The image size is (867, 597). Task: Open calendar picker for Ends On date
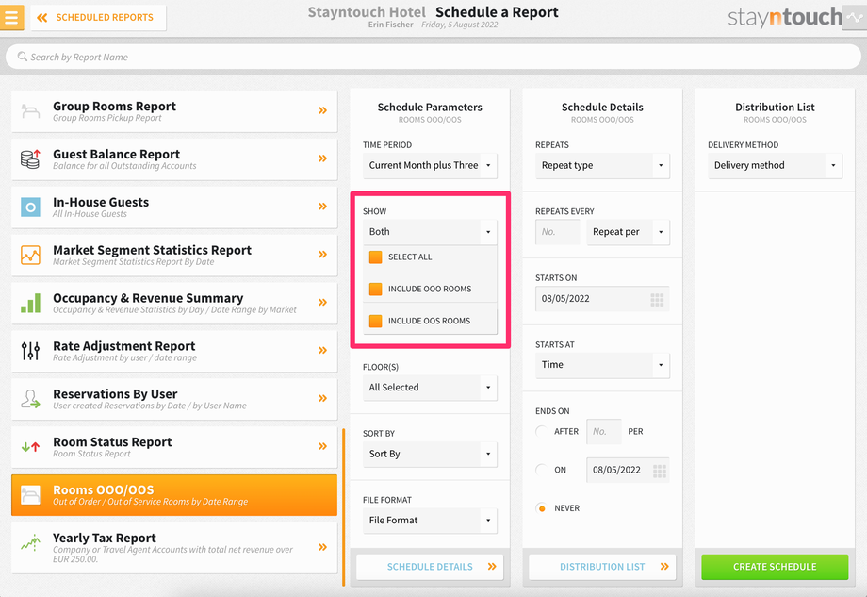[660, 471]
